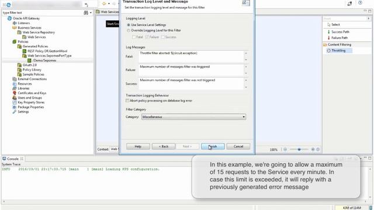Click the Settings wrench icon
This screenshot has height=210, width=374.
(14, 111)
